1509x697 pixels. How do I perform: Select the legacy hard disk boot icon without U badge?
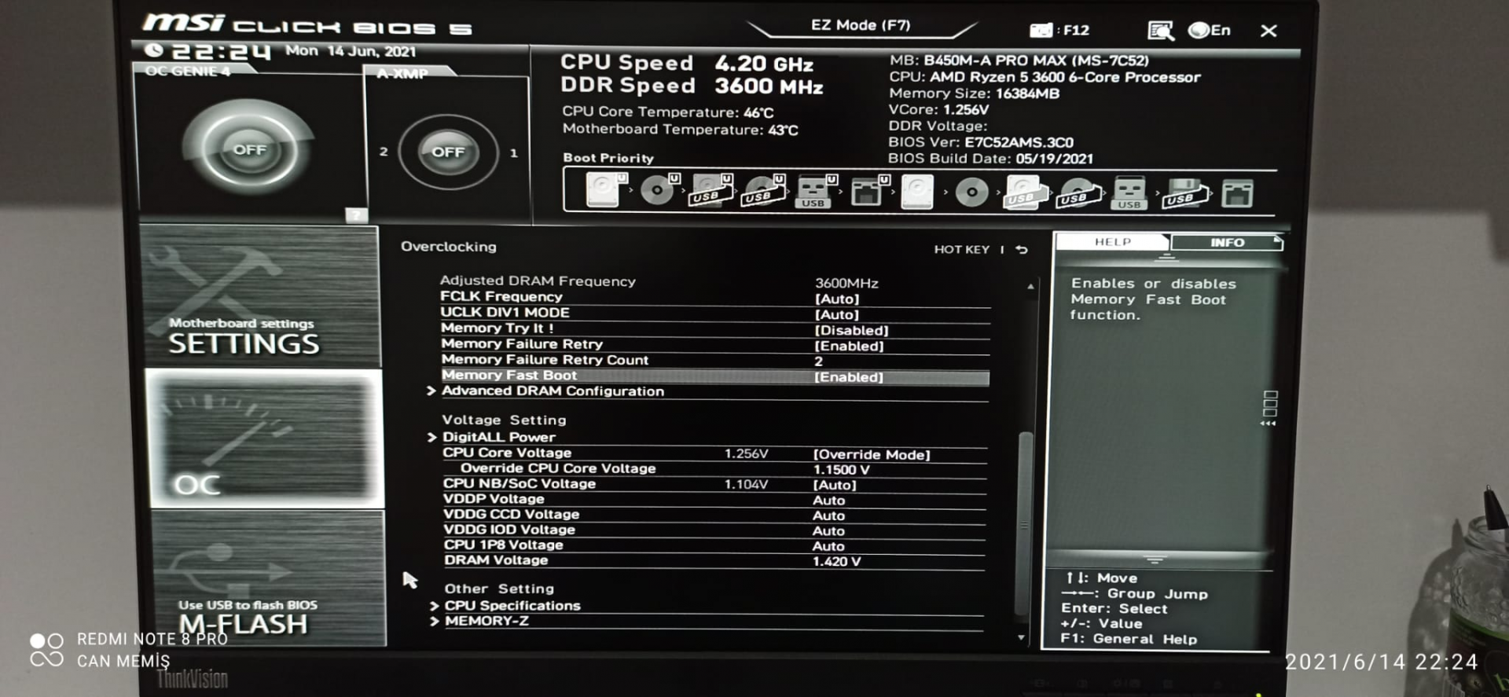[917, 192]
